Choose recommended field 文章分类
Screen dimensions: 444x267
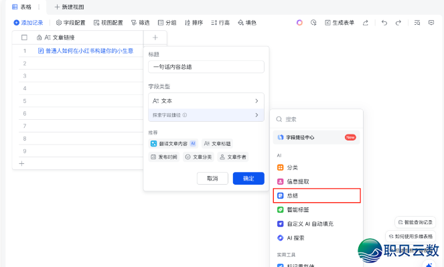198,157
